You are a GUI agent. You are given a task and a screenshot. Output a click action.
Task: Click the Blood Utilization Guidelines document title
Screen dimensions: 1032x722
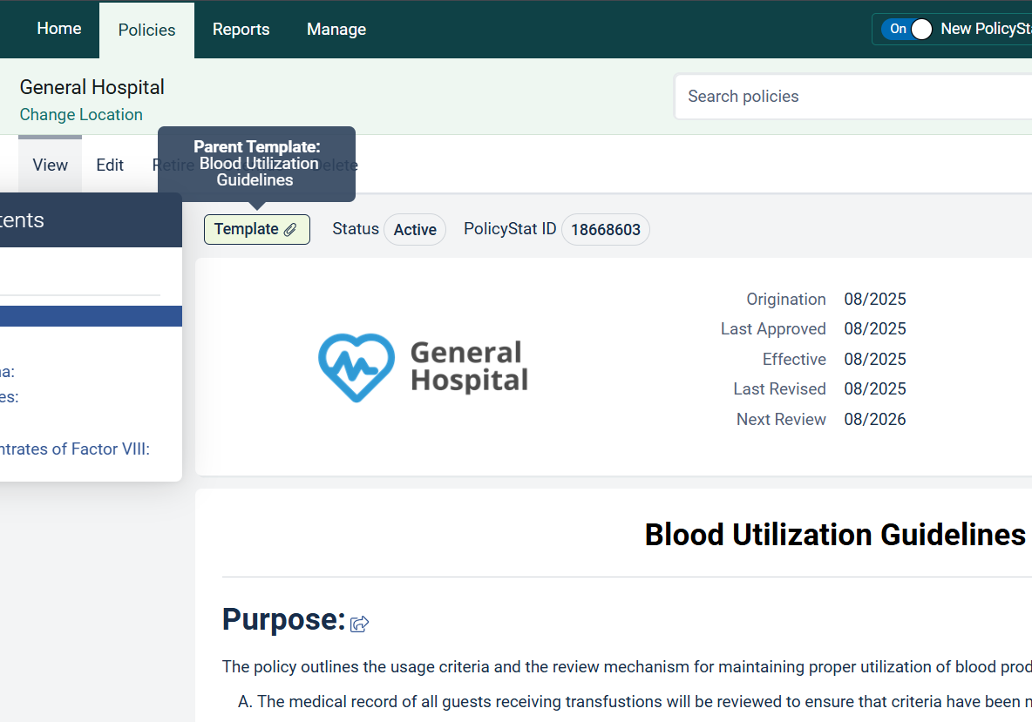click(x=834, y=535)
